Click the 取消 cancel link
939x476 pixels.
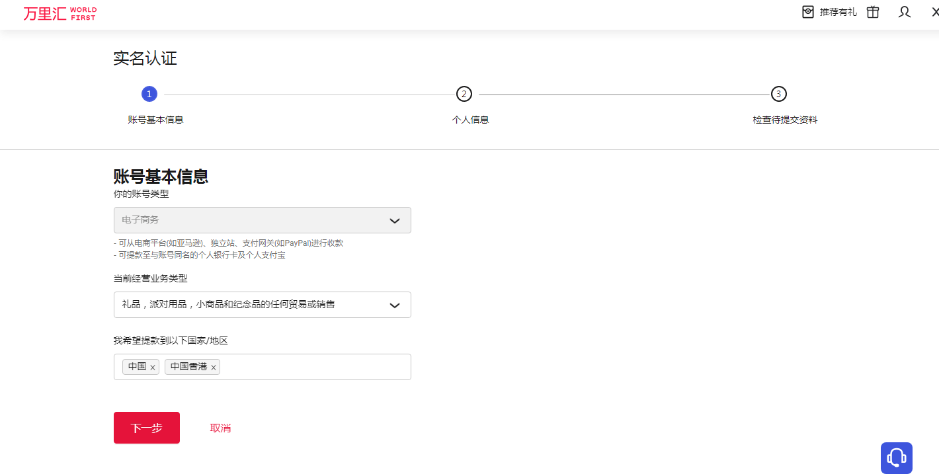(220, 428)
